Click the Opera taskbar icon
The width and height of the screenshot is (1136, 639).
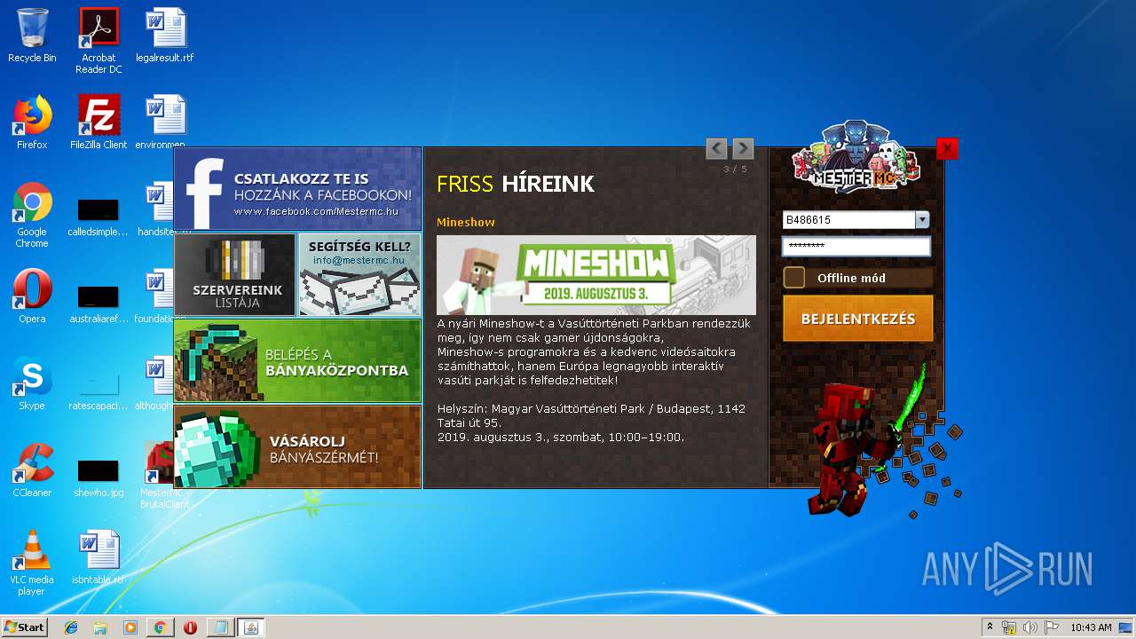(190, 627)
